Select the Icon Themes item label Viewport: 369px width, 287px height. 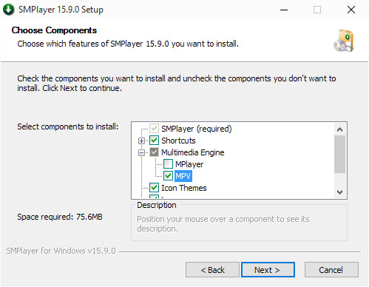(x=184, y=188)
